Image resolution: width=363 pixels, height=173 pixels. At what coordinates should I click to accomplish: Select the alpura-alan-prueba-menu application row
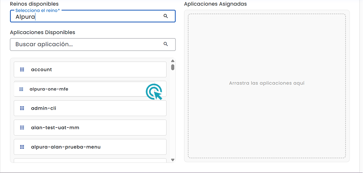90,147
